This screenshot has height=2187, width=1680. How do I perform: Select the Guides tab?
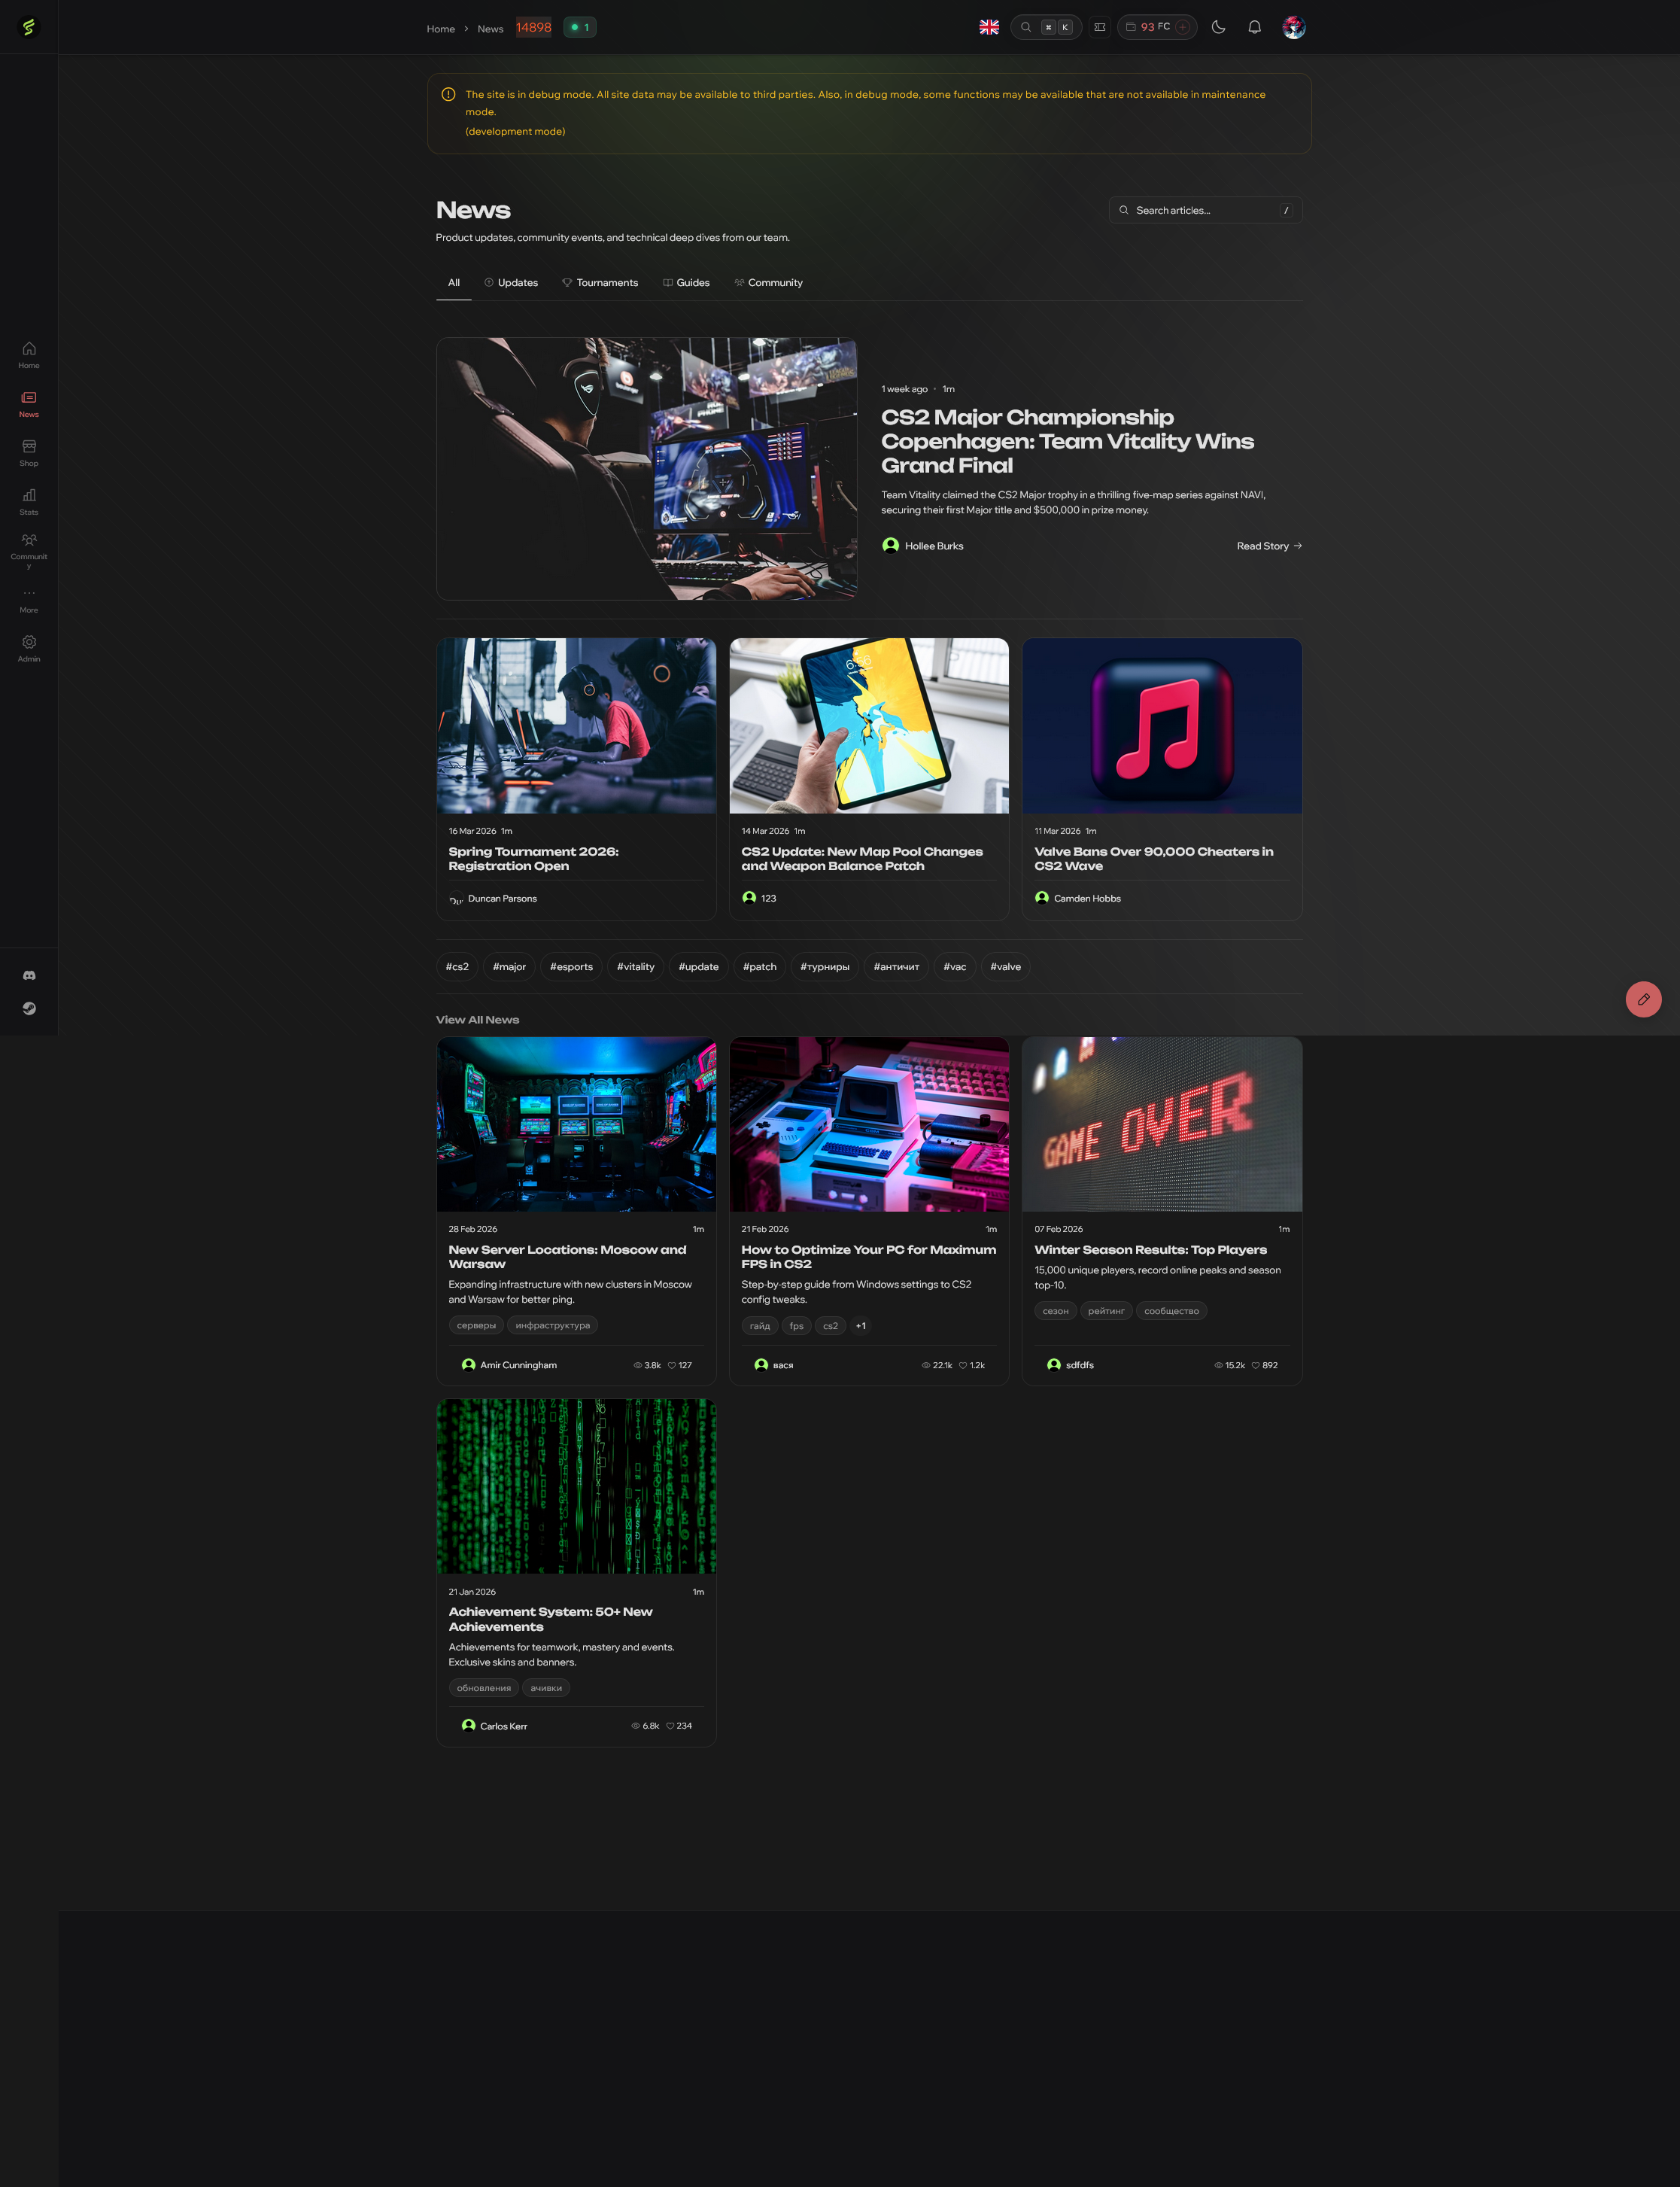pyautogui.click(x=686, y=283)
